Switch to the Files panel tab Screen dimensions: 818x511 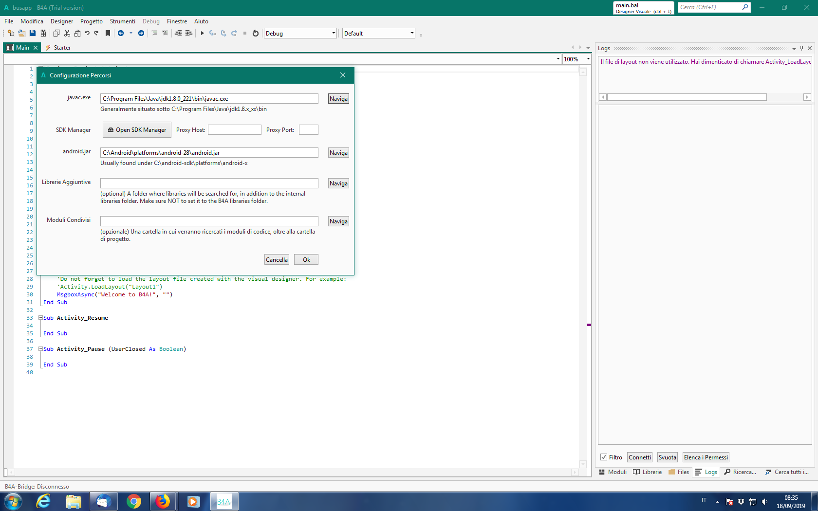679,472
